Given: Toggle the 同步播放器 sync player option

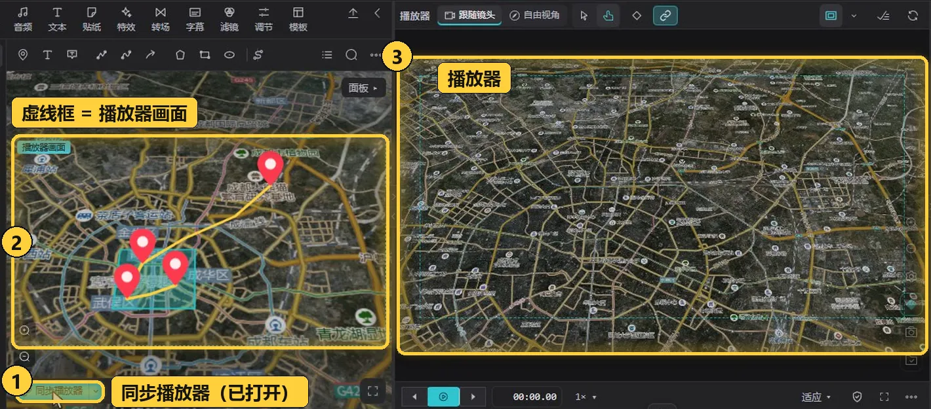Looking at the screenshot, I should tap(59, 391).
